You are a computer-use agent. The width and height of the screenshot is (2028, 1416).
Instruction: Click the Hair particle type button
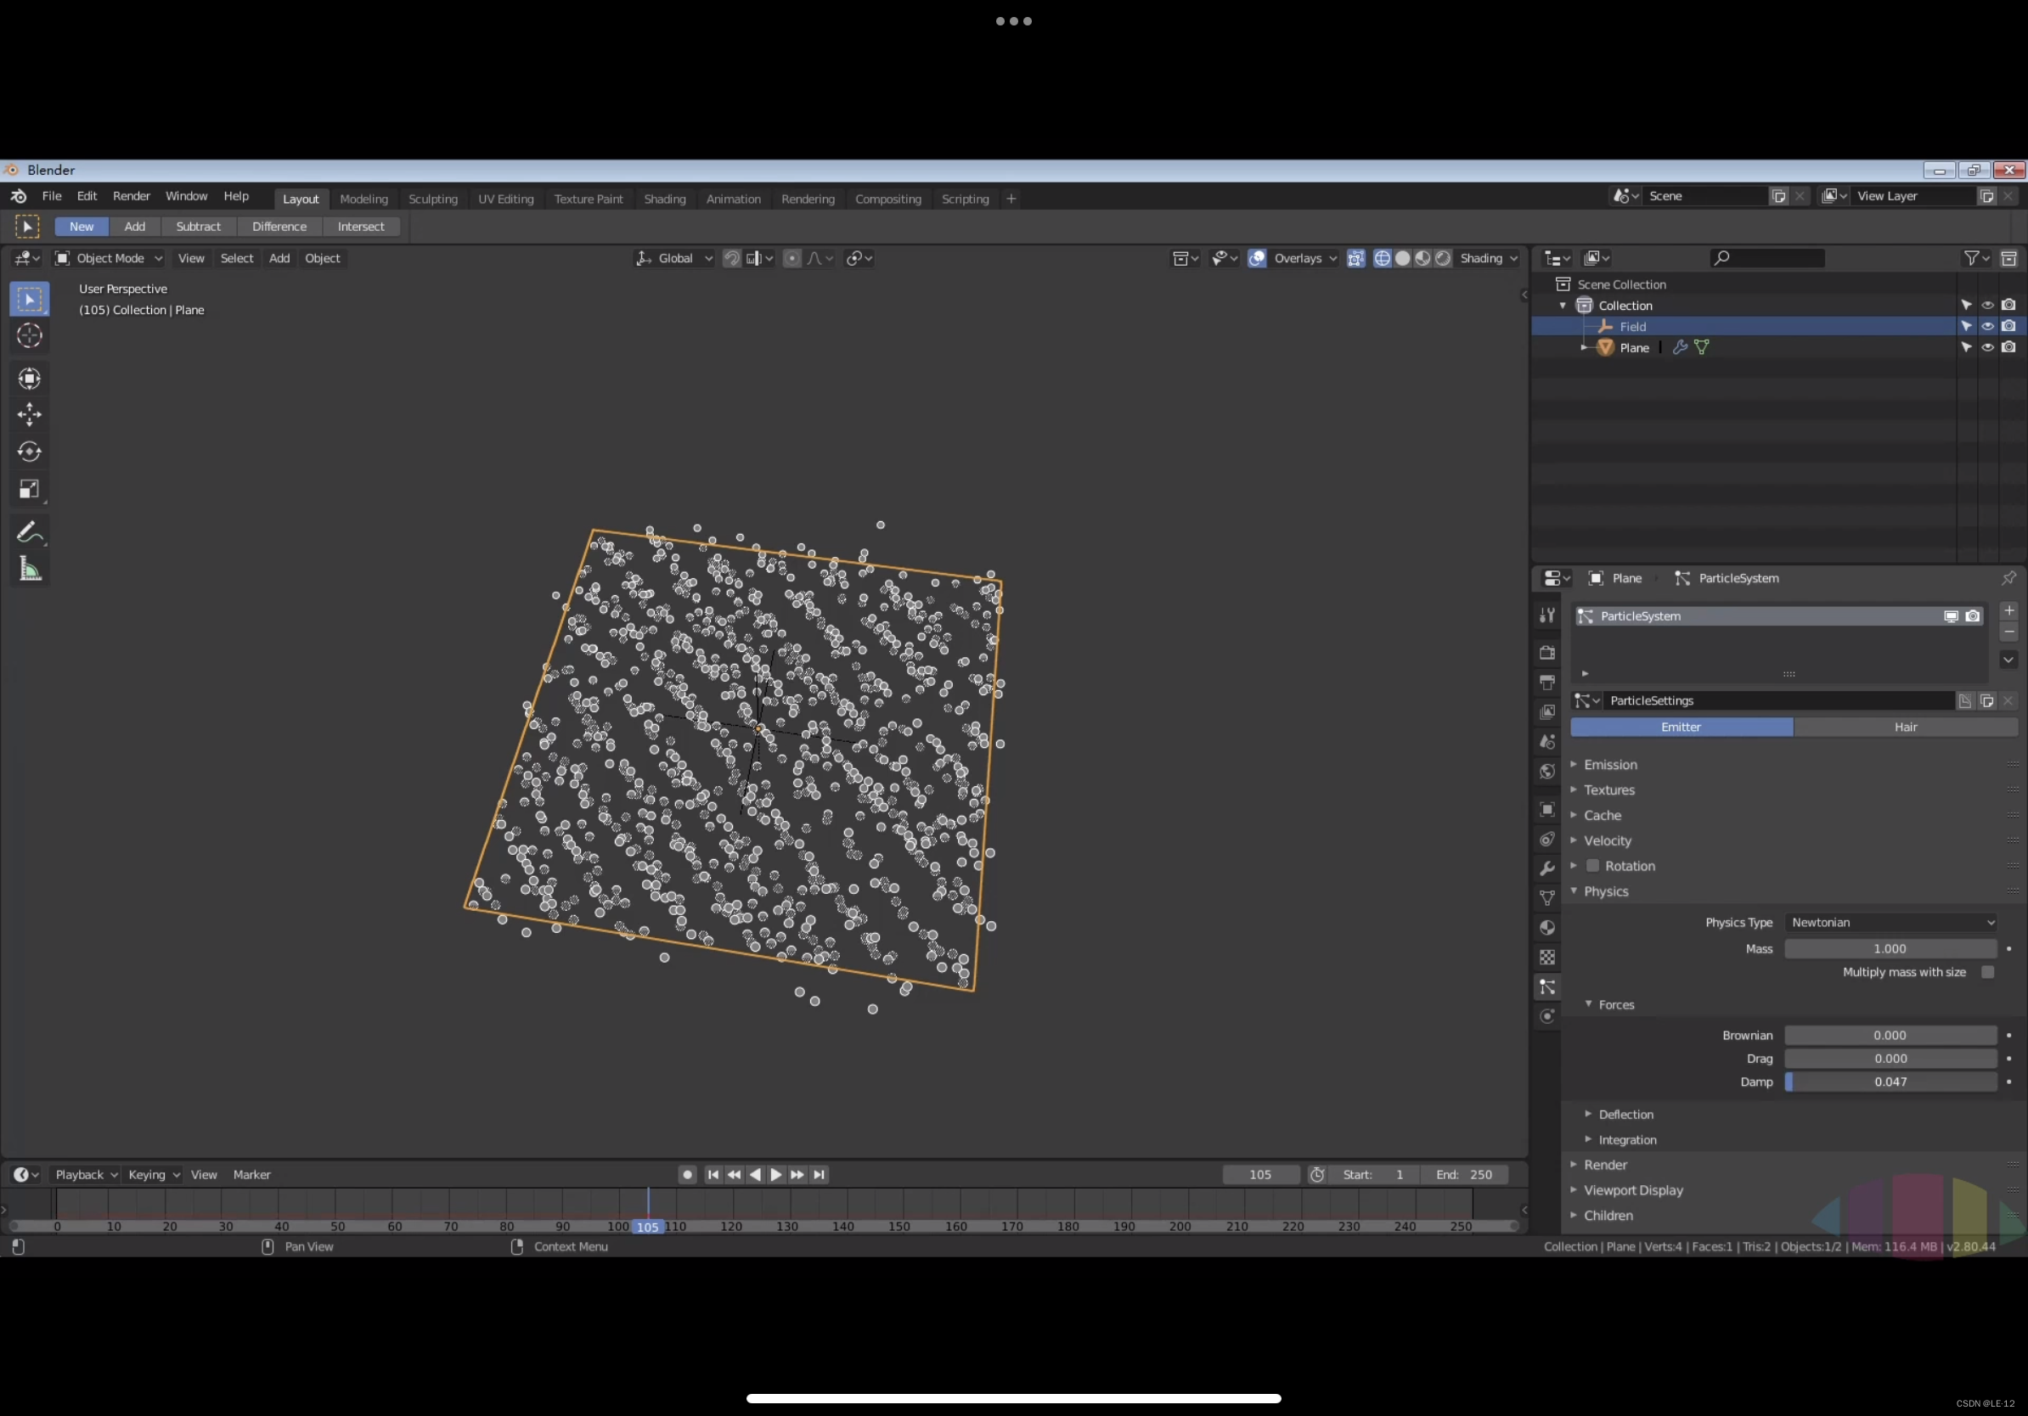coord(1905,728)
